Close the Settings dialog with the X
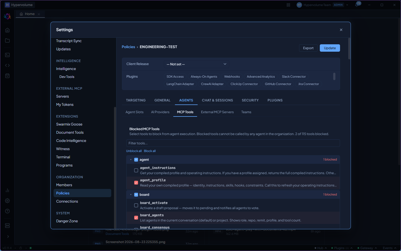This screenshot has width=401, height=251. point(341,30)
